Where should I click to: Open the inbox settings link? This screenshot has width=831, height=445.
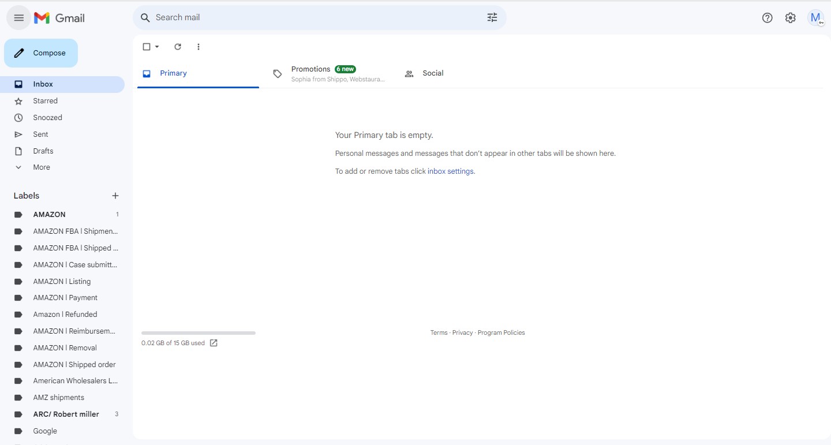[450, 171]
